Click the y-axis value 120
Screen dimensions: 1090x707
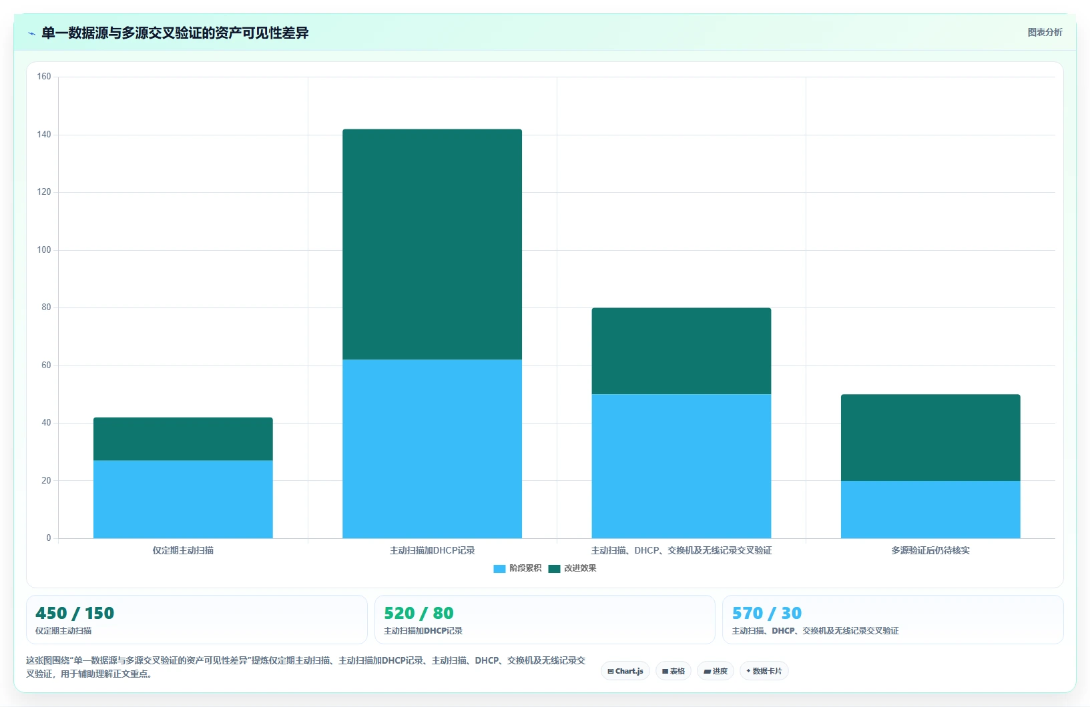point(44,192)
